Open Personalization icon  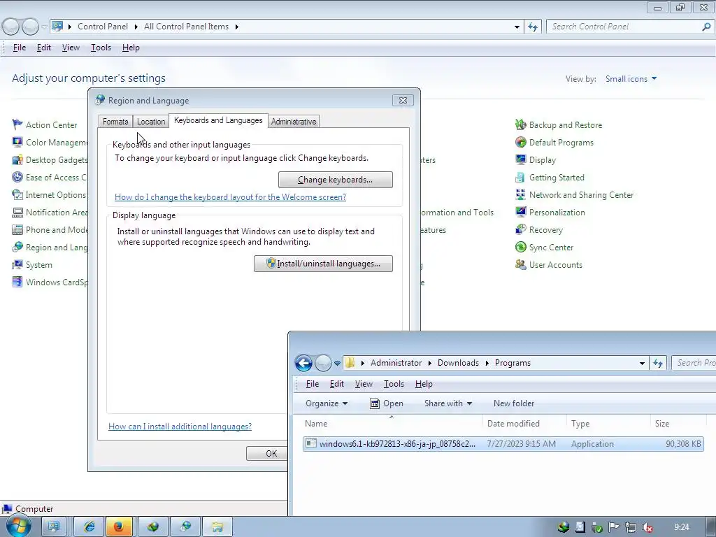click(x=520, y=213)
